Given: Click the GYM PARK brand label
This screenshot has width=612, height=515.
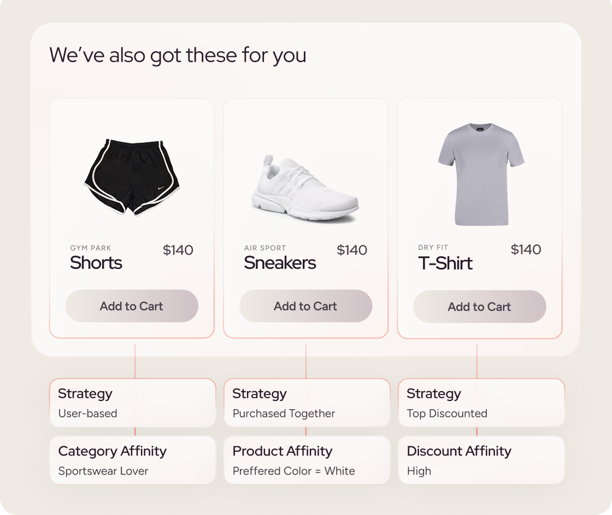Looking at the screenshot, I should 91,248.
